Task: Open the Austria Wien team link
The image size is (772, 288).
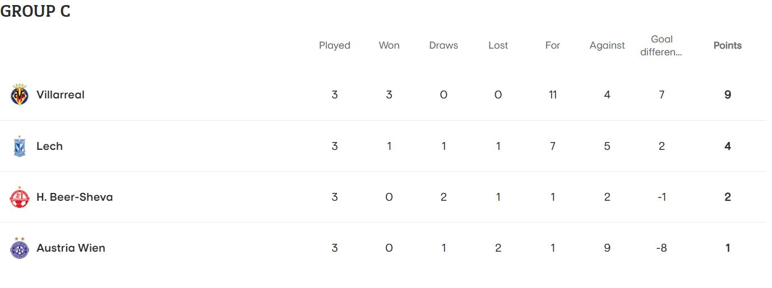Action: click(71, 248)
